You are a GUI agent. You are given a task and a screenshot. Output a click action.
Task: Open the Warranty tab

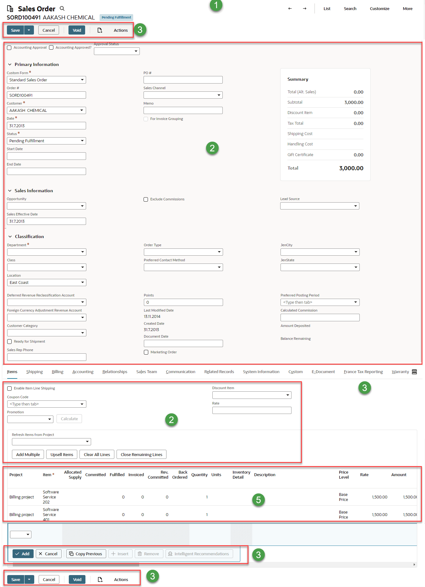pyautogui.click(x=400, y=372)
